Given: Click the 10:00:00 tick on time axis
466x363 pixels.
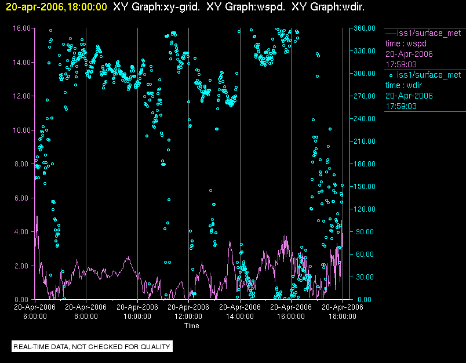Looking at the screenshot, I should 137,317.
